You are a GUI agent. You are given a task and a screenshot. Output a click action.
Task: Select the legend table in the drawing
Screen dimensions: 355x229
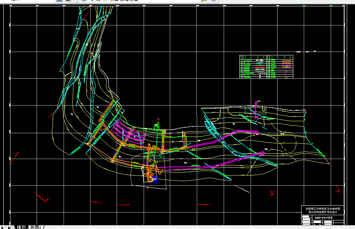click(x=266, y=67)
